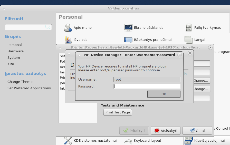This screenshot has width=230, height=145.
Task: Click Išvaizda label
Action: tap(81, 40)
